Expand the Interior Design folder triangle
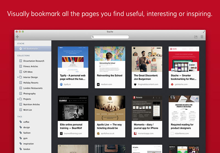Viewport: 220px width, 153px height. (x=18, y=77)
